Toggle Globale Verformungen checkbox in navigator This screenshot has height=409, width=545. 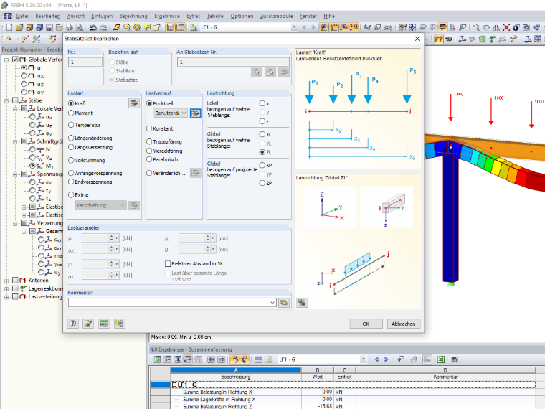[x=15, y=60]
